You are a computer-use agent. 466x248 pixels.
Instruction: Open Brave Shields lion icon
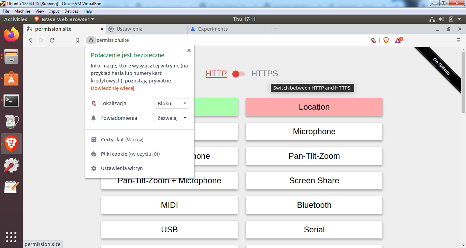coord(386,40)
